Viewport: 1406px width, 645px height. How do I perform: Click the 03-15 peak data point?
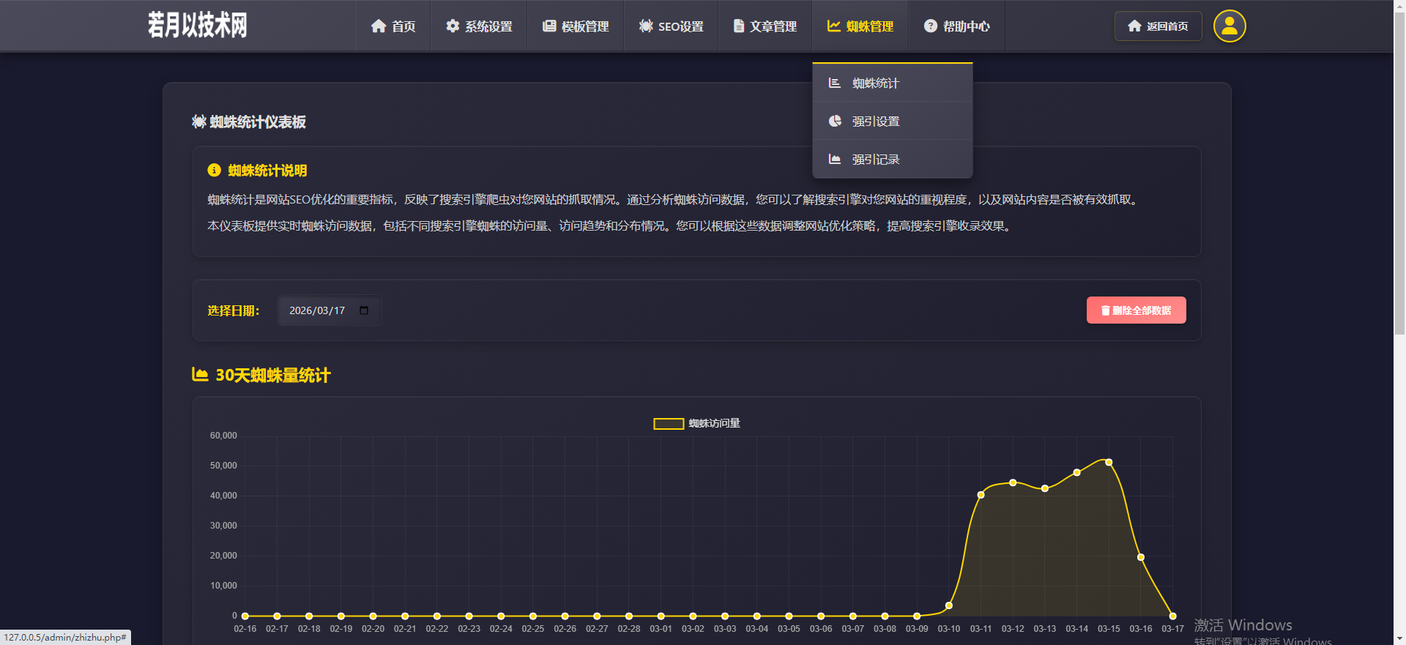click(x=1109, y=462)
